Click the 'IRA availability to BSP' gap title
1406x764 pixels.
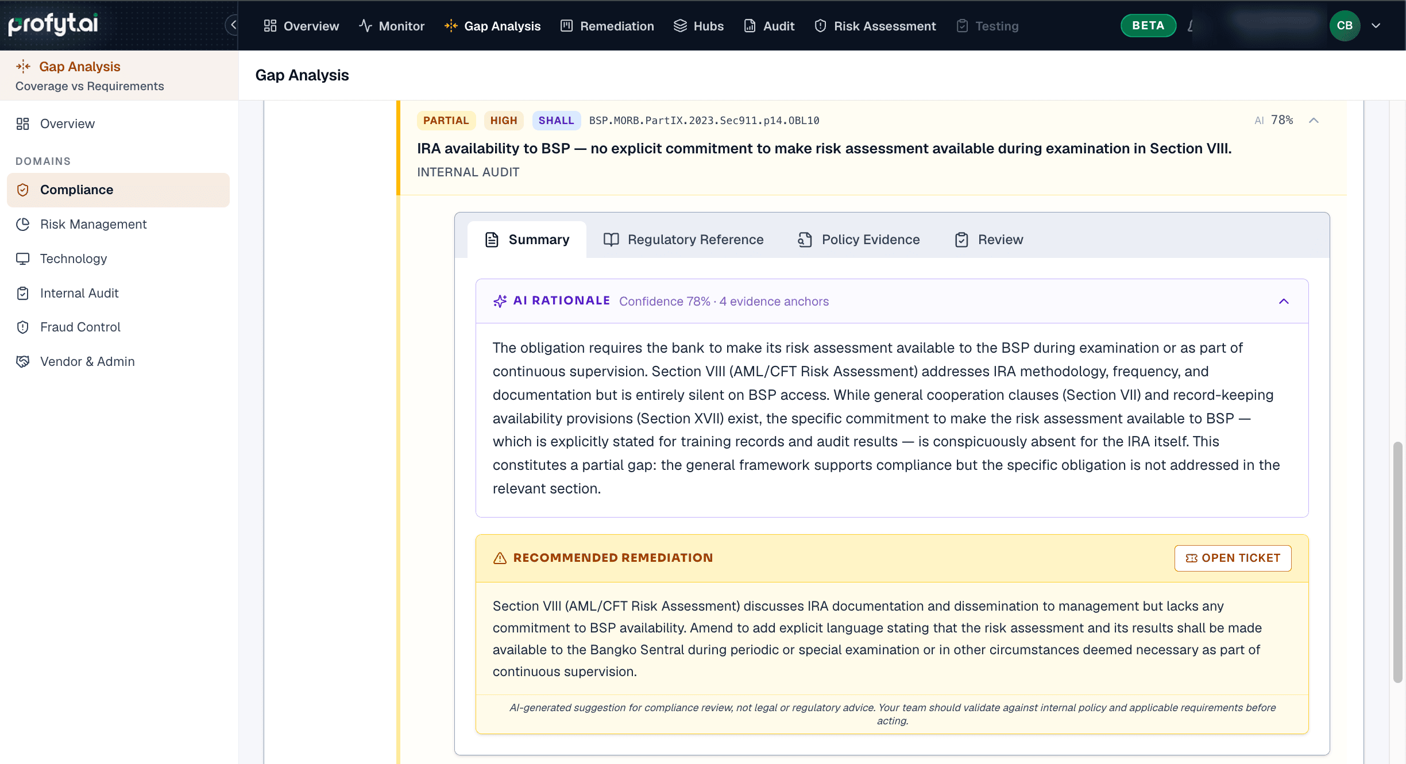click(824, 149)
